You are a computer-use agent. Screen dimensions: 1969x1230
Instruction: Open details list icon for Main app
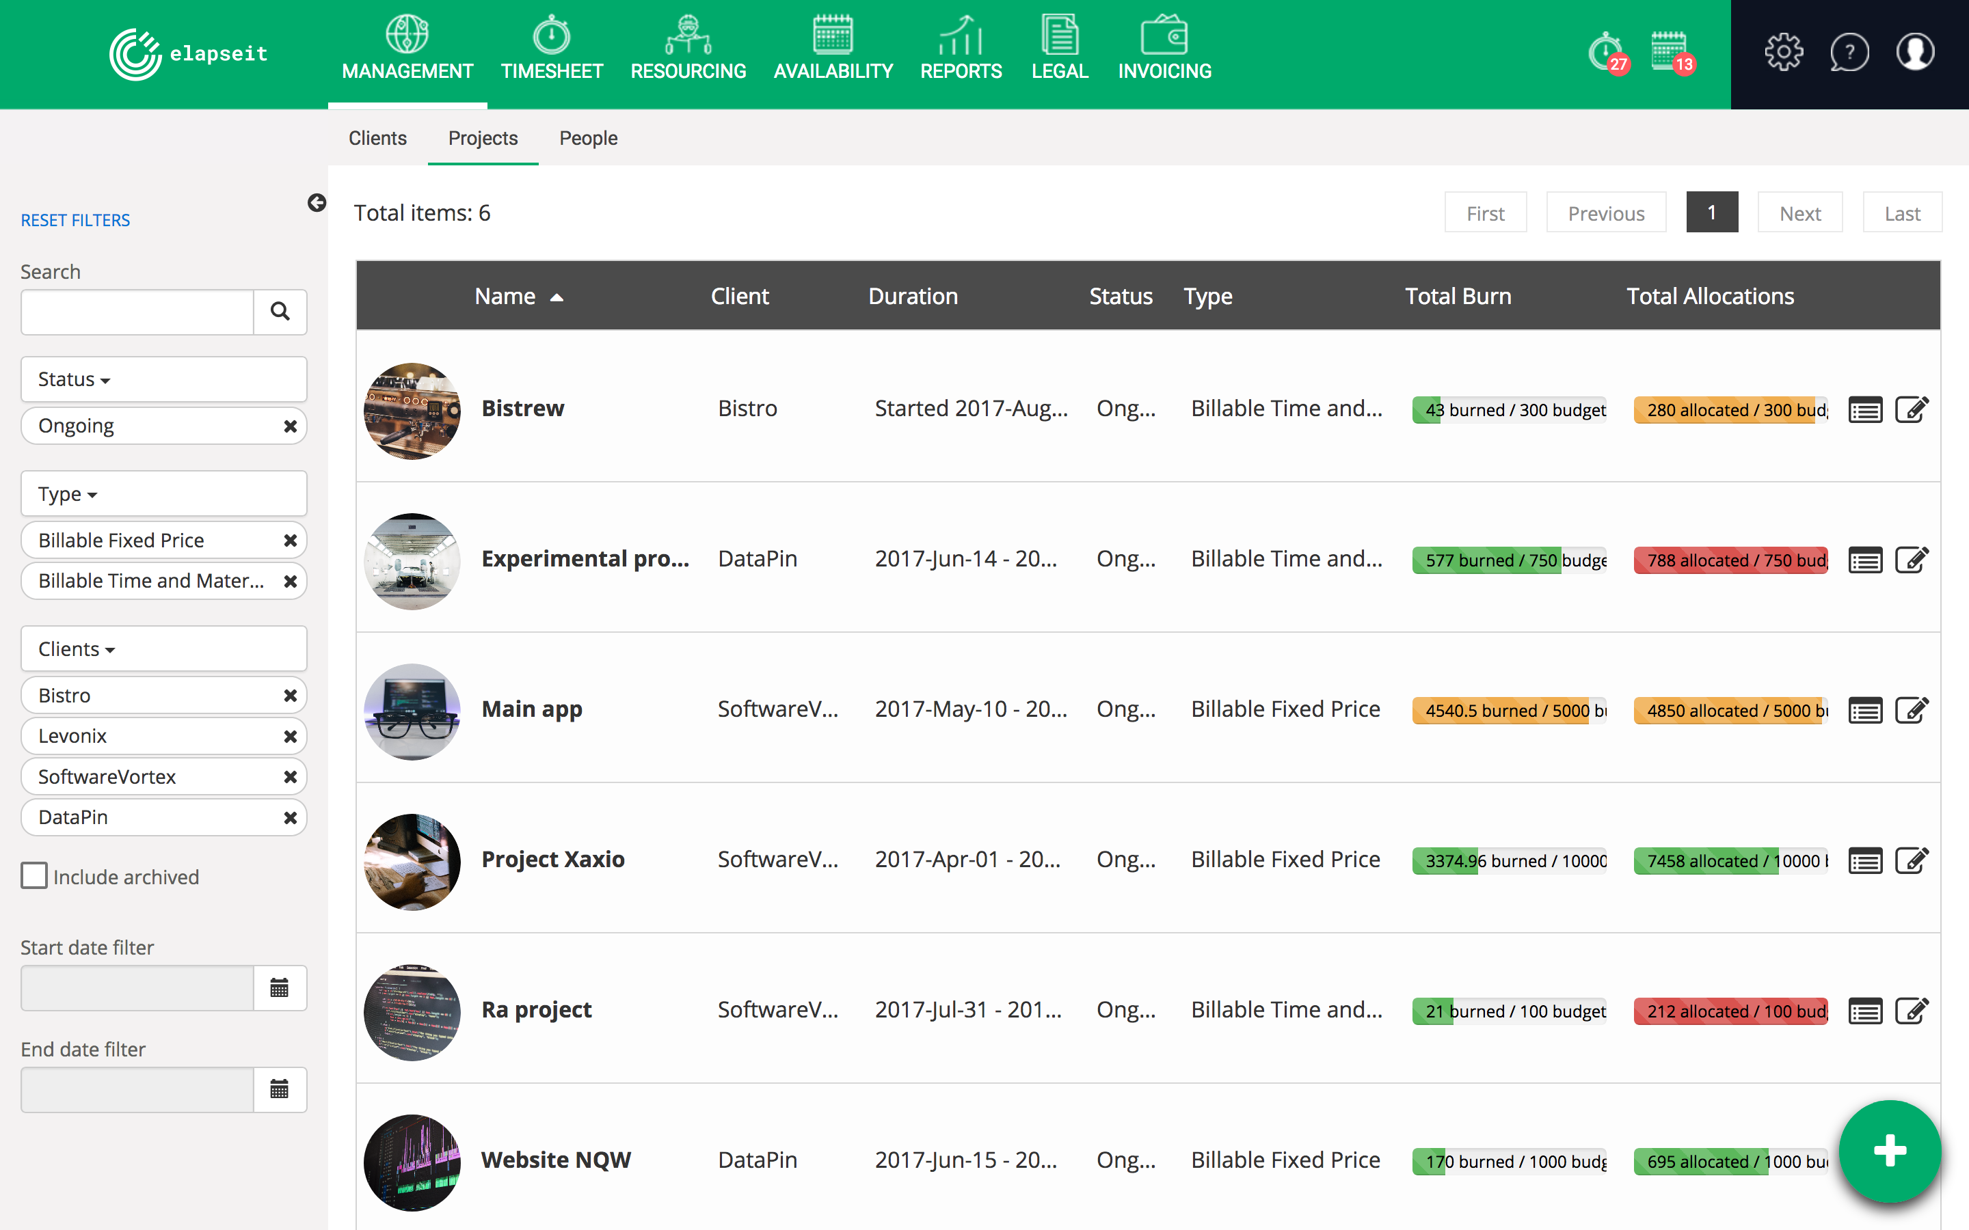tap(1865, 711)
